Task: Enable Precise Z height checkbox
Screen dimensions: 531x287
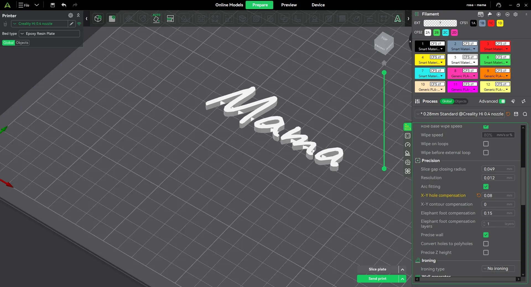Action: pos(486,253)
